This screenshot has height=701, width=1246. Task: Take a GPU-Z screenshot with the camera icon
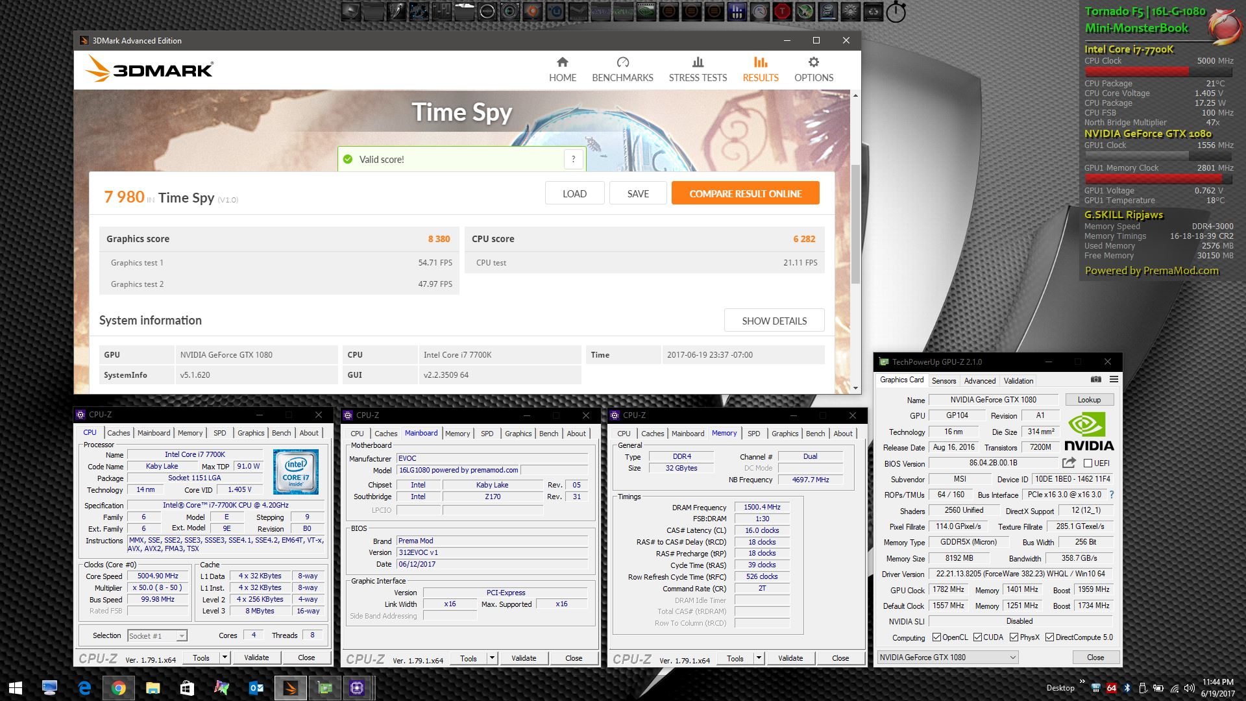point(1096,380)
